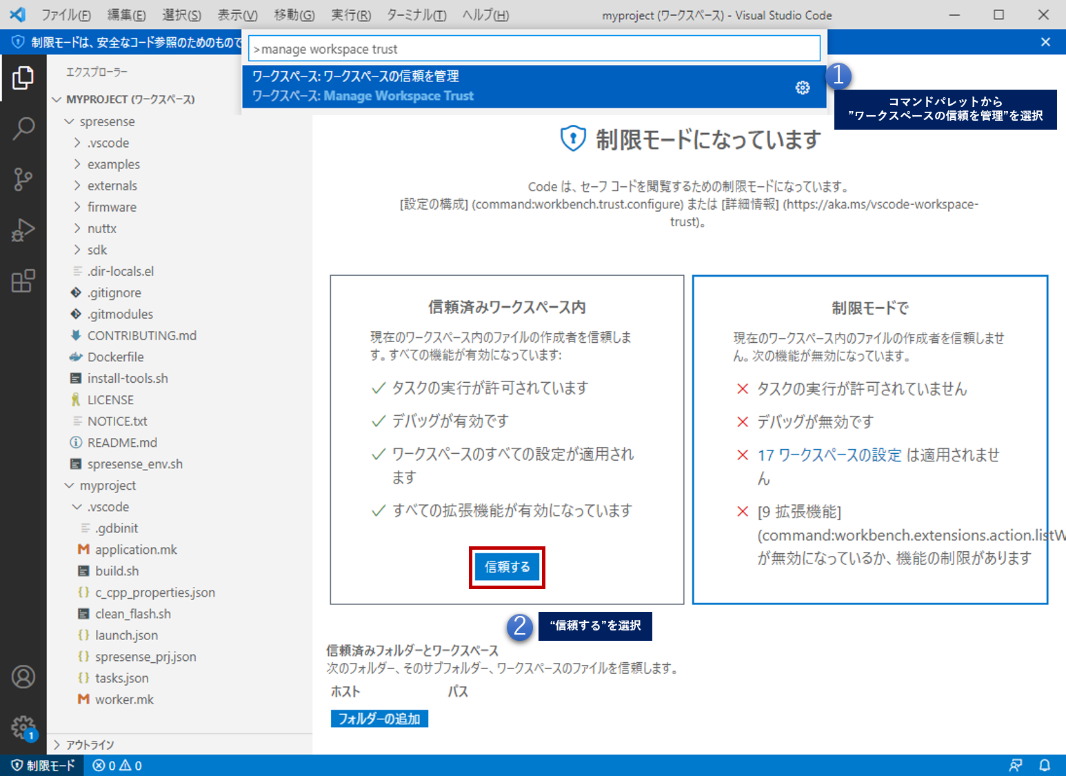Click the Trust (信頼する) button

click(507, 567)
